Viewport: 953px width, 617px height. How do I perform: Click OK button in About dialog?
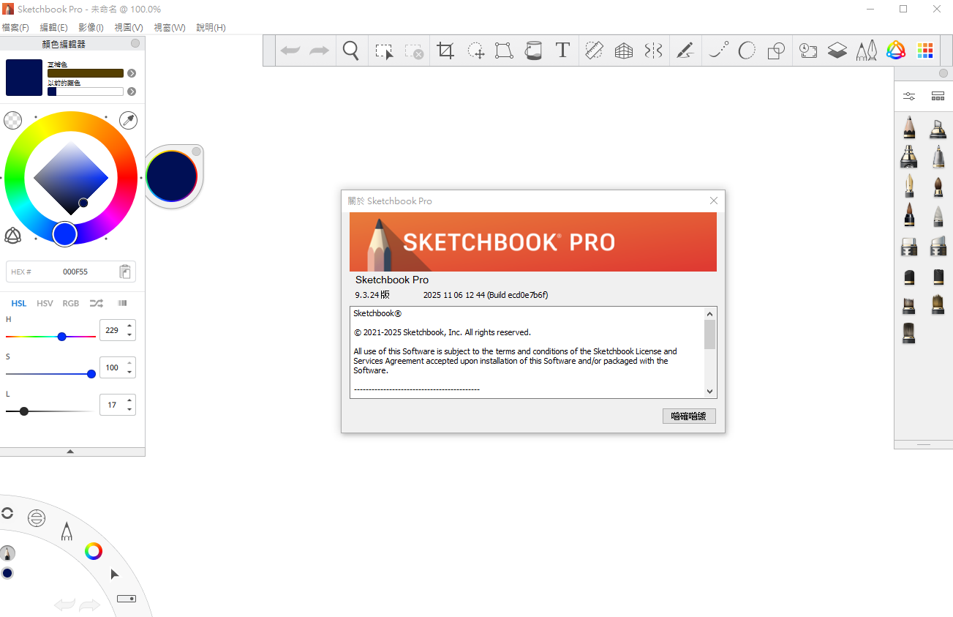click(x=689, y=416)
